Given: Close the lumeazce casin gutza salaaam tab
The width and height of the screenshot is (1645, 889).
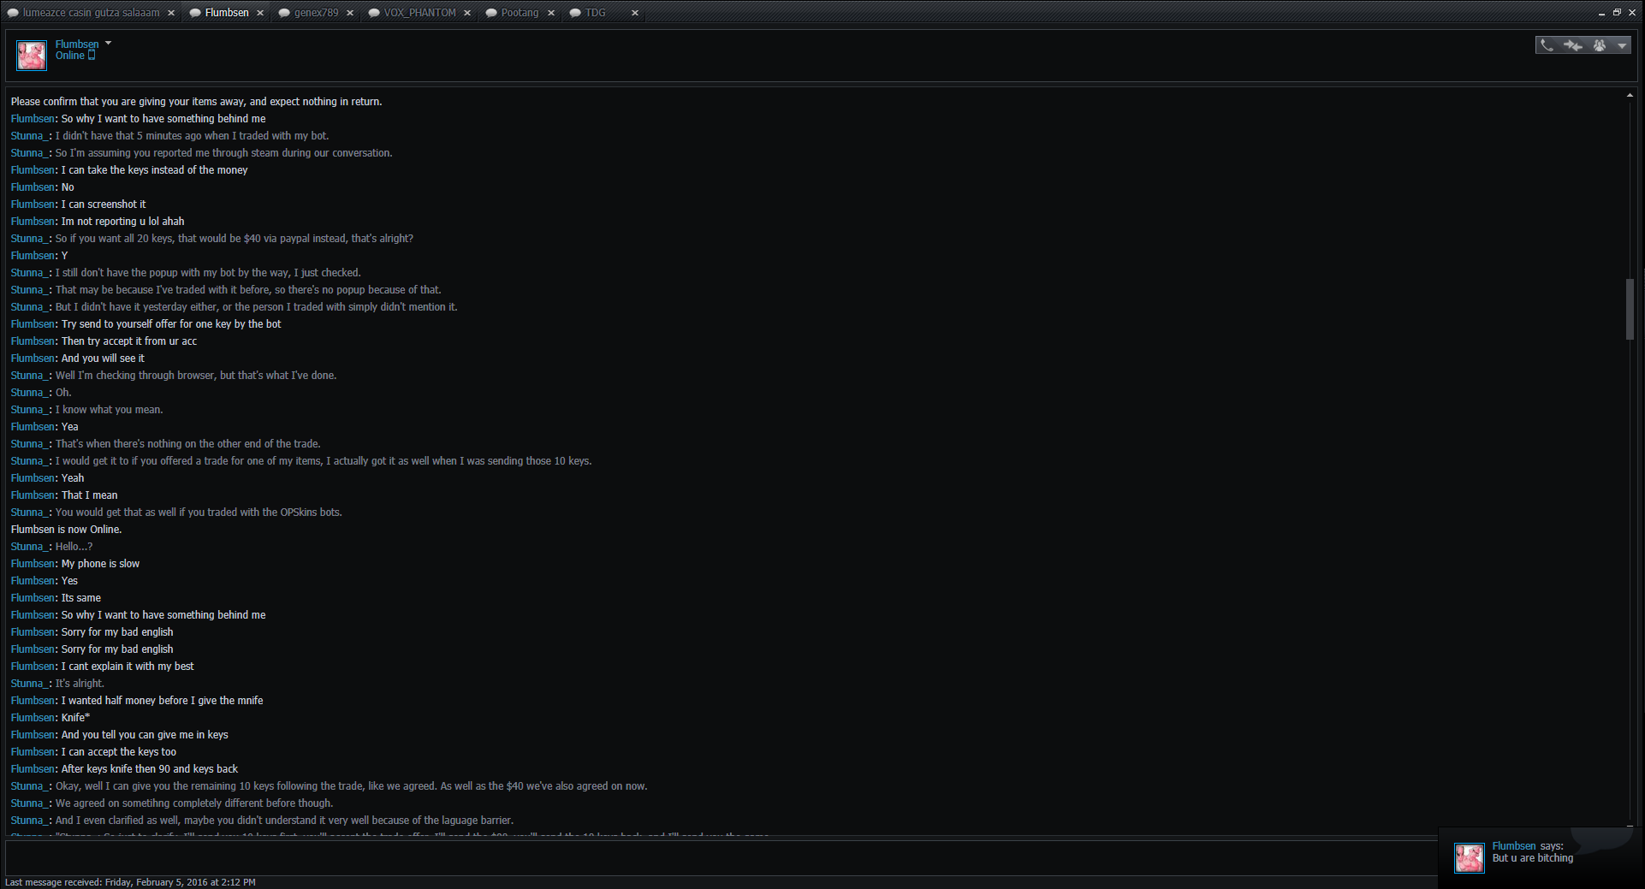Looking at the screenshot, I should 171,13.
